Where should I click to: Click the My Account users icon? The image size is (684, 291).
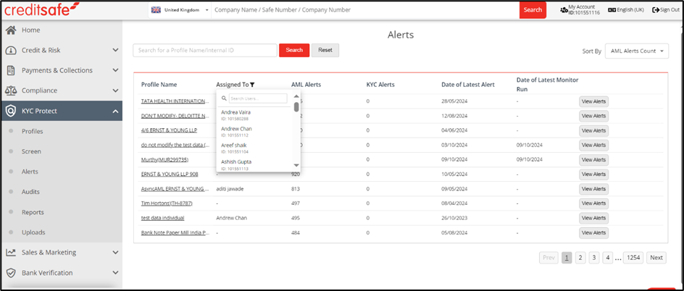[564, 10]
